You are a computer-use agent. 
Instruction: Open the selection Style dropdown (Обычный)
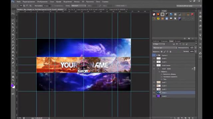79,6
